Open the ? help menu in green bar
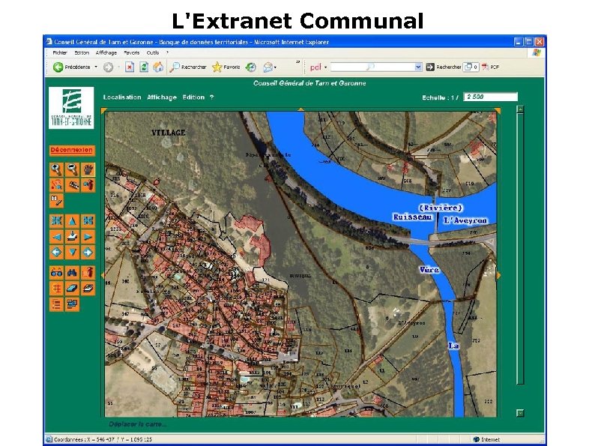 pos(212,97)
